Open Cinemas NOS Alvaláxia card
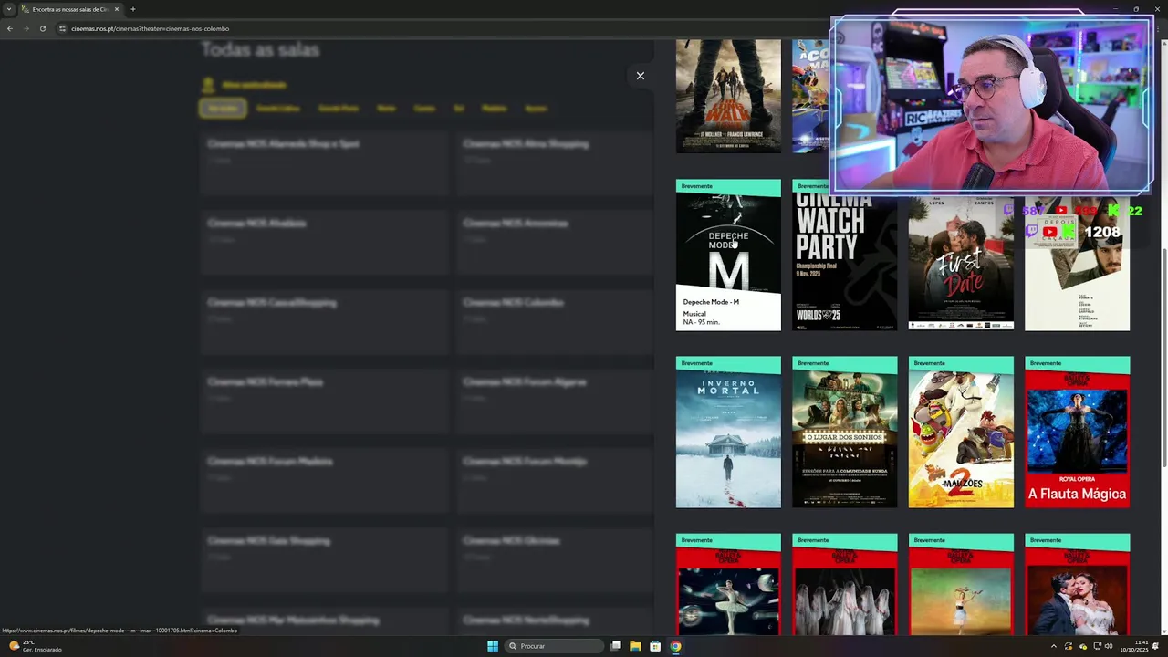Image resolution: width=1168 pixels, height=657 pixels. 324,243
